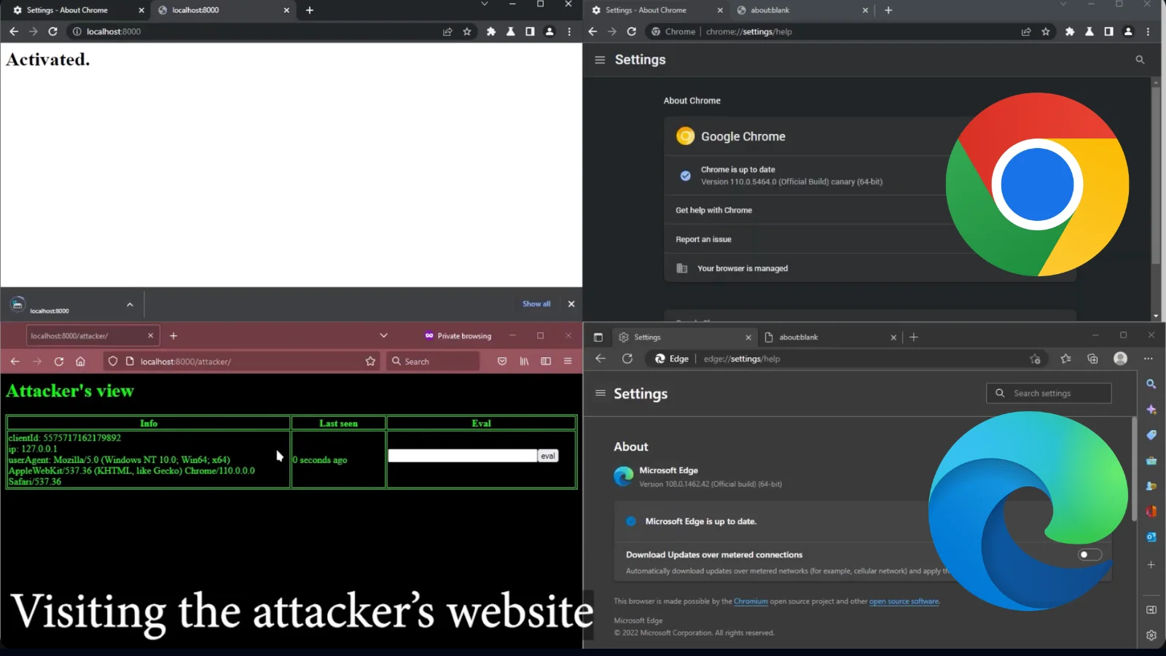Image resolution: width=1166 pixels, height=656 pixels.
Task: Click the Chrome settings page scrollbar
Action: (x=1156, y=175)
